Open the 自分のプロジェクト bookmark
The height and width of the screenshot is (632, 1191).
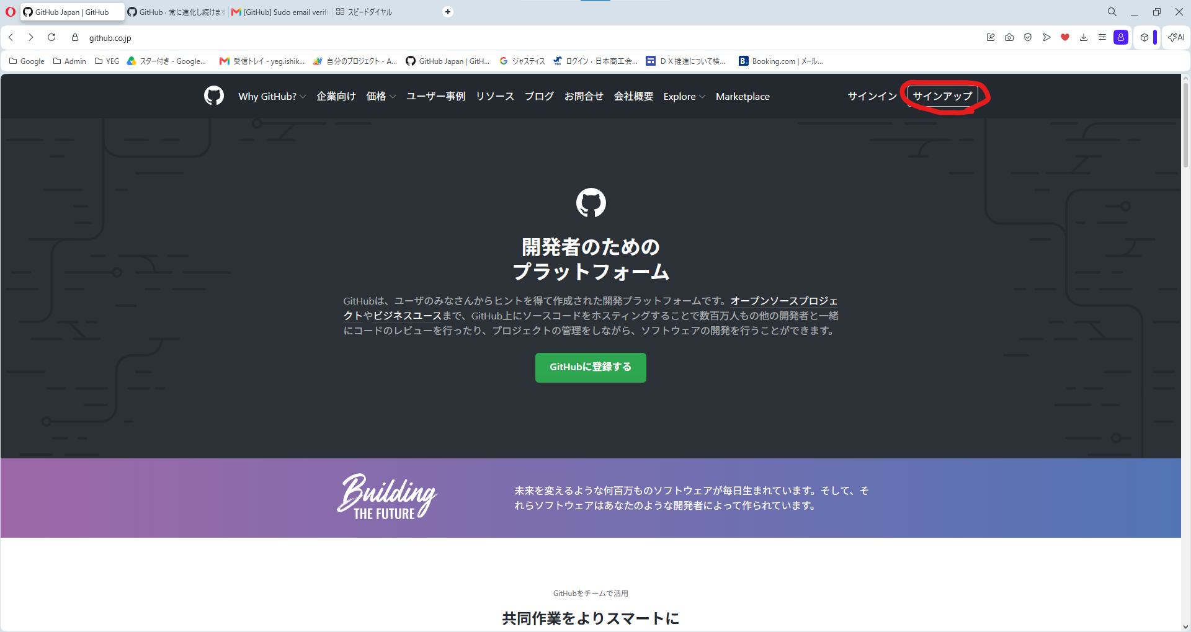tap(355, 61)
